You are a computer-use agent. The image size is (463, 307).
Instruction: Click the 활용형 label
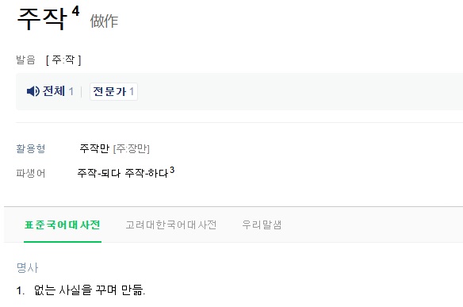31,148
